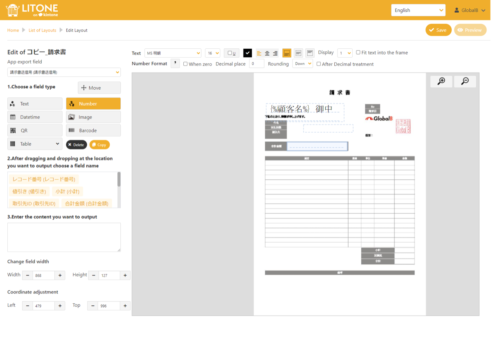Enable After Decimal treatment
Screen dimensions: 491x350
tap(319, 64)
